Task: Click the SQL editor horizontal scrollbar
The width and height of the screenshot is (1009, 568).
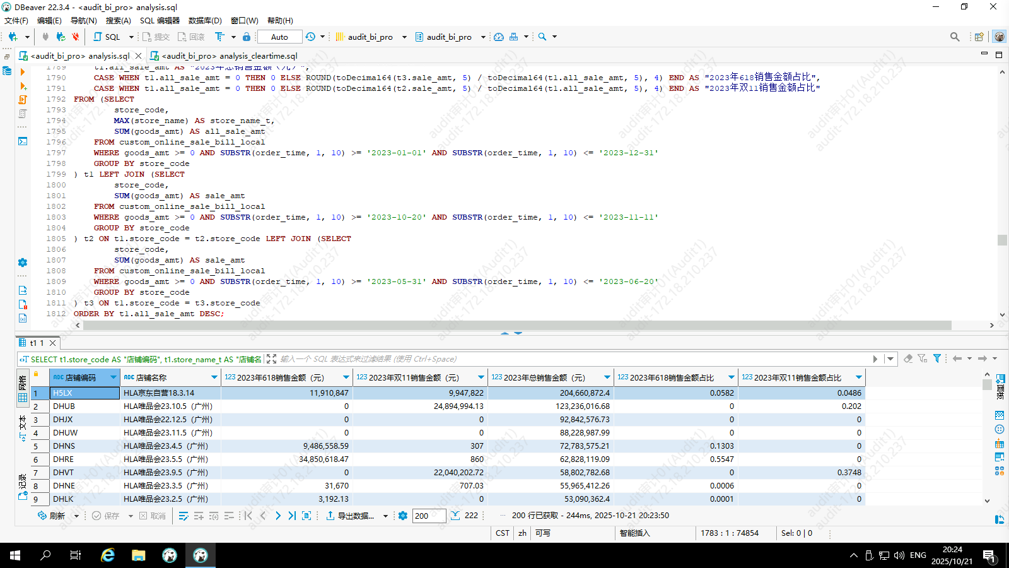Action: 517,325
